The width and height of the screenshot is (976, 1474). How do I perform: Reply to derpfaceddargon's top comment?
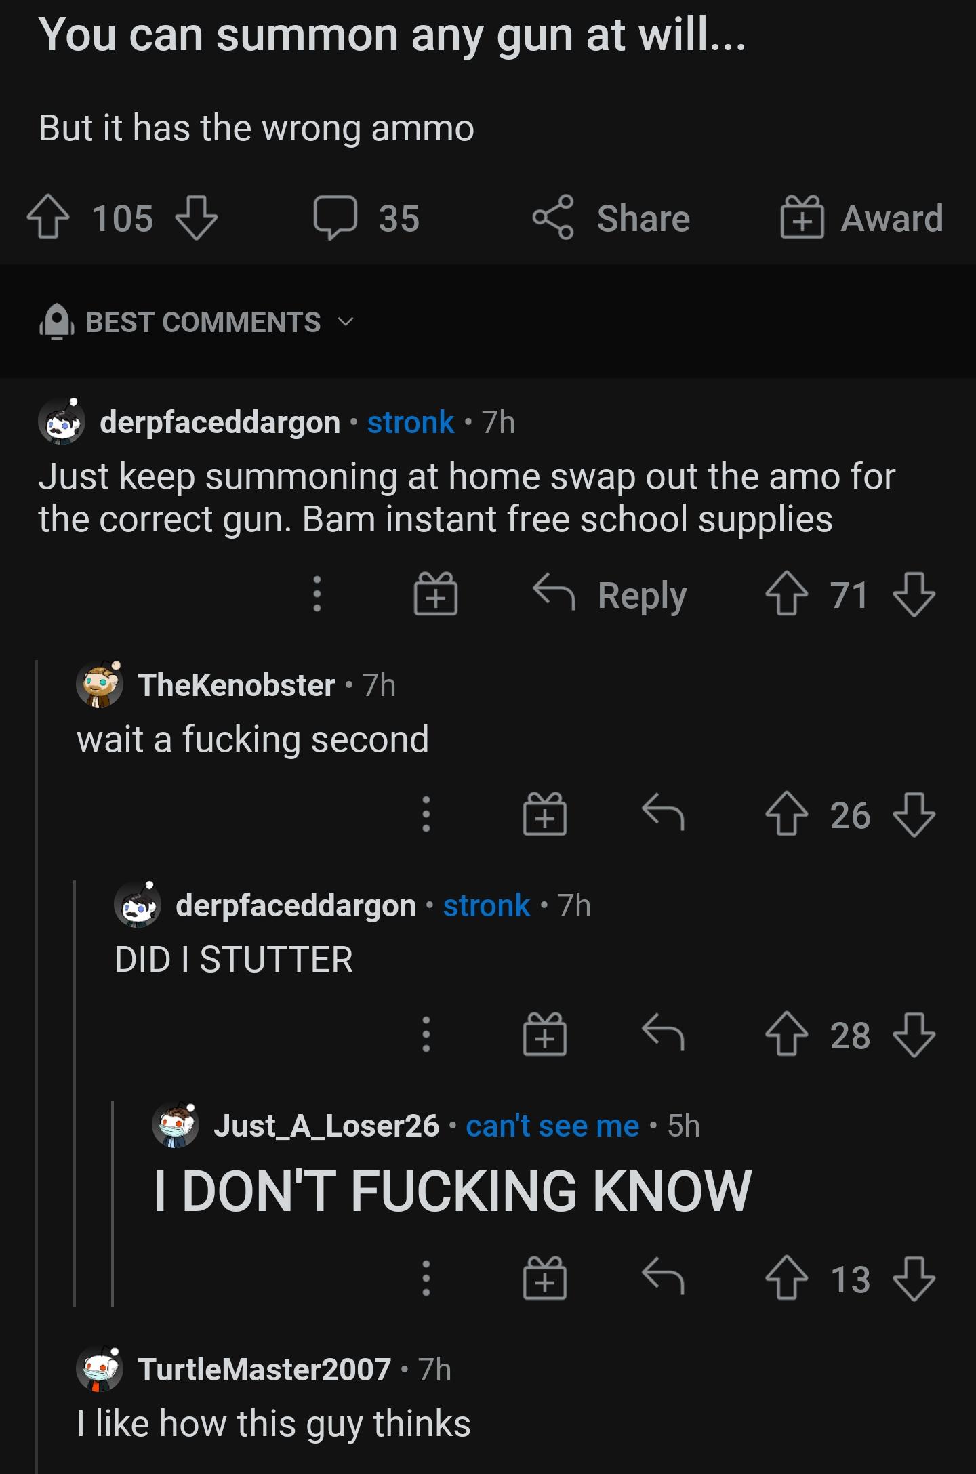610,595
